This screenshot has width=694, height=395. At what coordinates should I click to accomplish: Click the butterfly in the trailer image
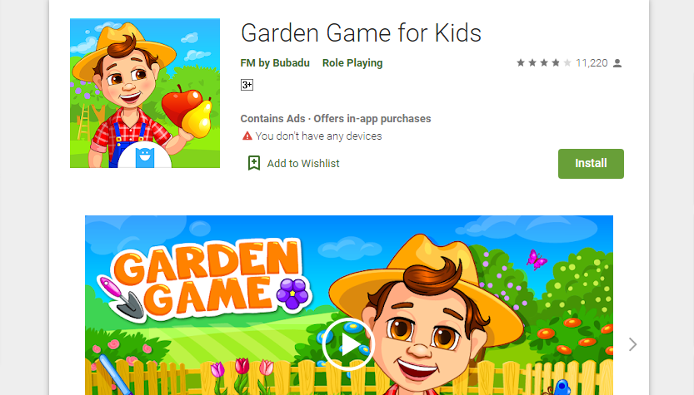pyautogui.click(x=537, y=259)
